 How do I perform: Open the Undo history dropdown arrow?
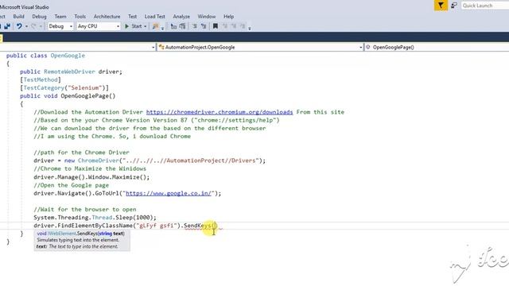[x=26, y=26]
